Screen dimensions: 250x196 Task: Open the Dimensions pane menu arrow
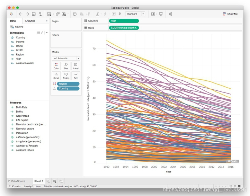[x=47, y=33]
